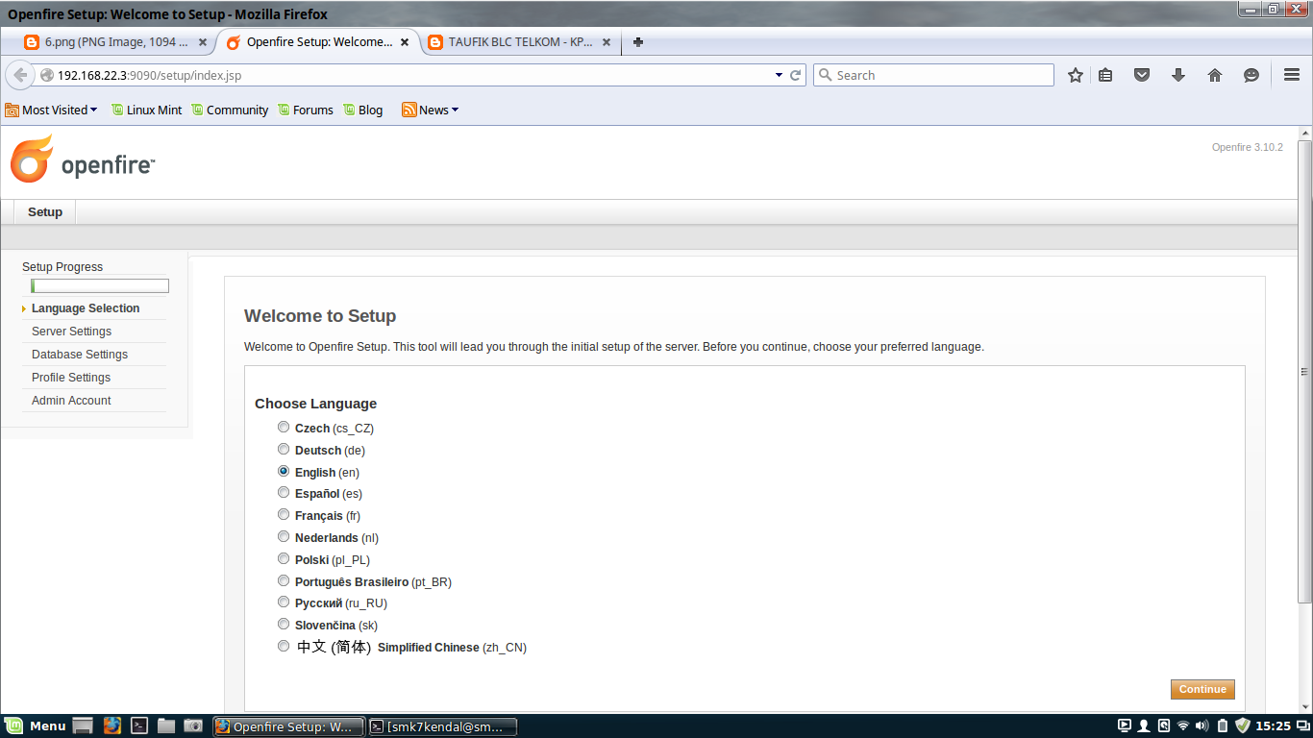Viewport: 1313px width, 738px height.
Task: Open the update manager shield icon
Action: click(1243, 726)
